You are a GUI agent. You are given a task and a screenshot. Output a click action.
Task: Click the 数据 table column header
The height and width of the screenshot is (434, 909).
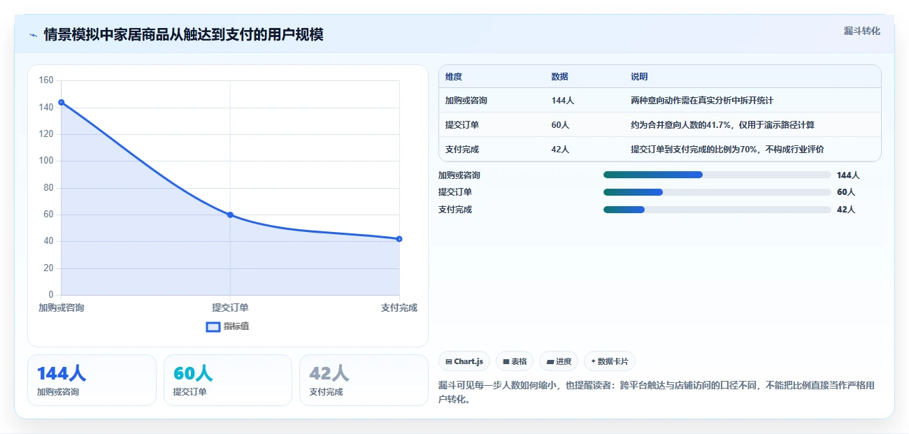tap(559, 76)
